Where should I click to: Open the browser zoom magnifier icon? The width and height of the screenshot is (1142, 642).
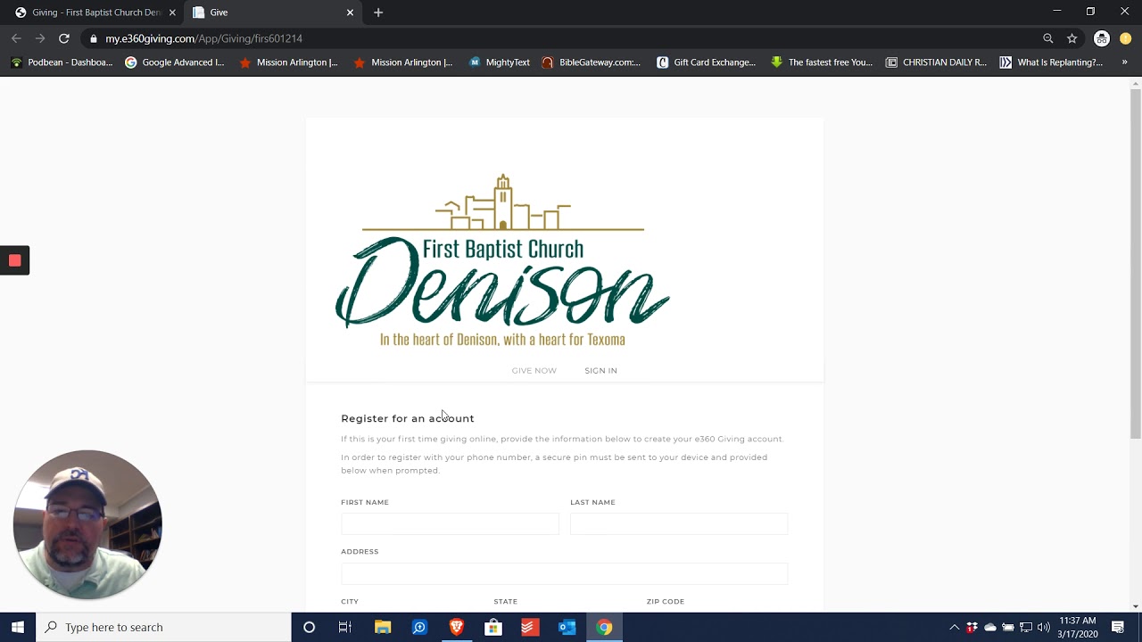coord(1048,38)
